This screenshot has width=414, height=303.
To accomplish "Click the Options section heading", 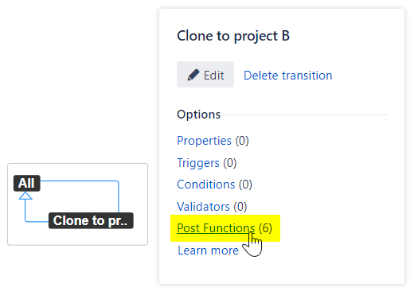I will tap(198, 115).
